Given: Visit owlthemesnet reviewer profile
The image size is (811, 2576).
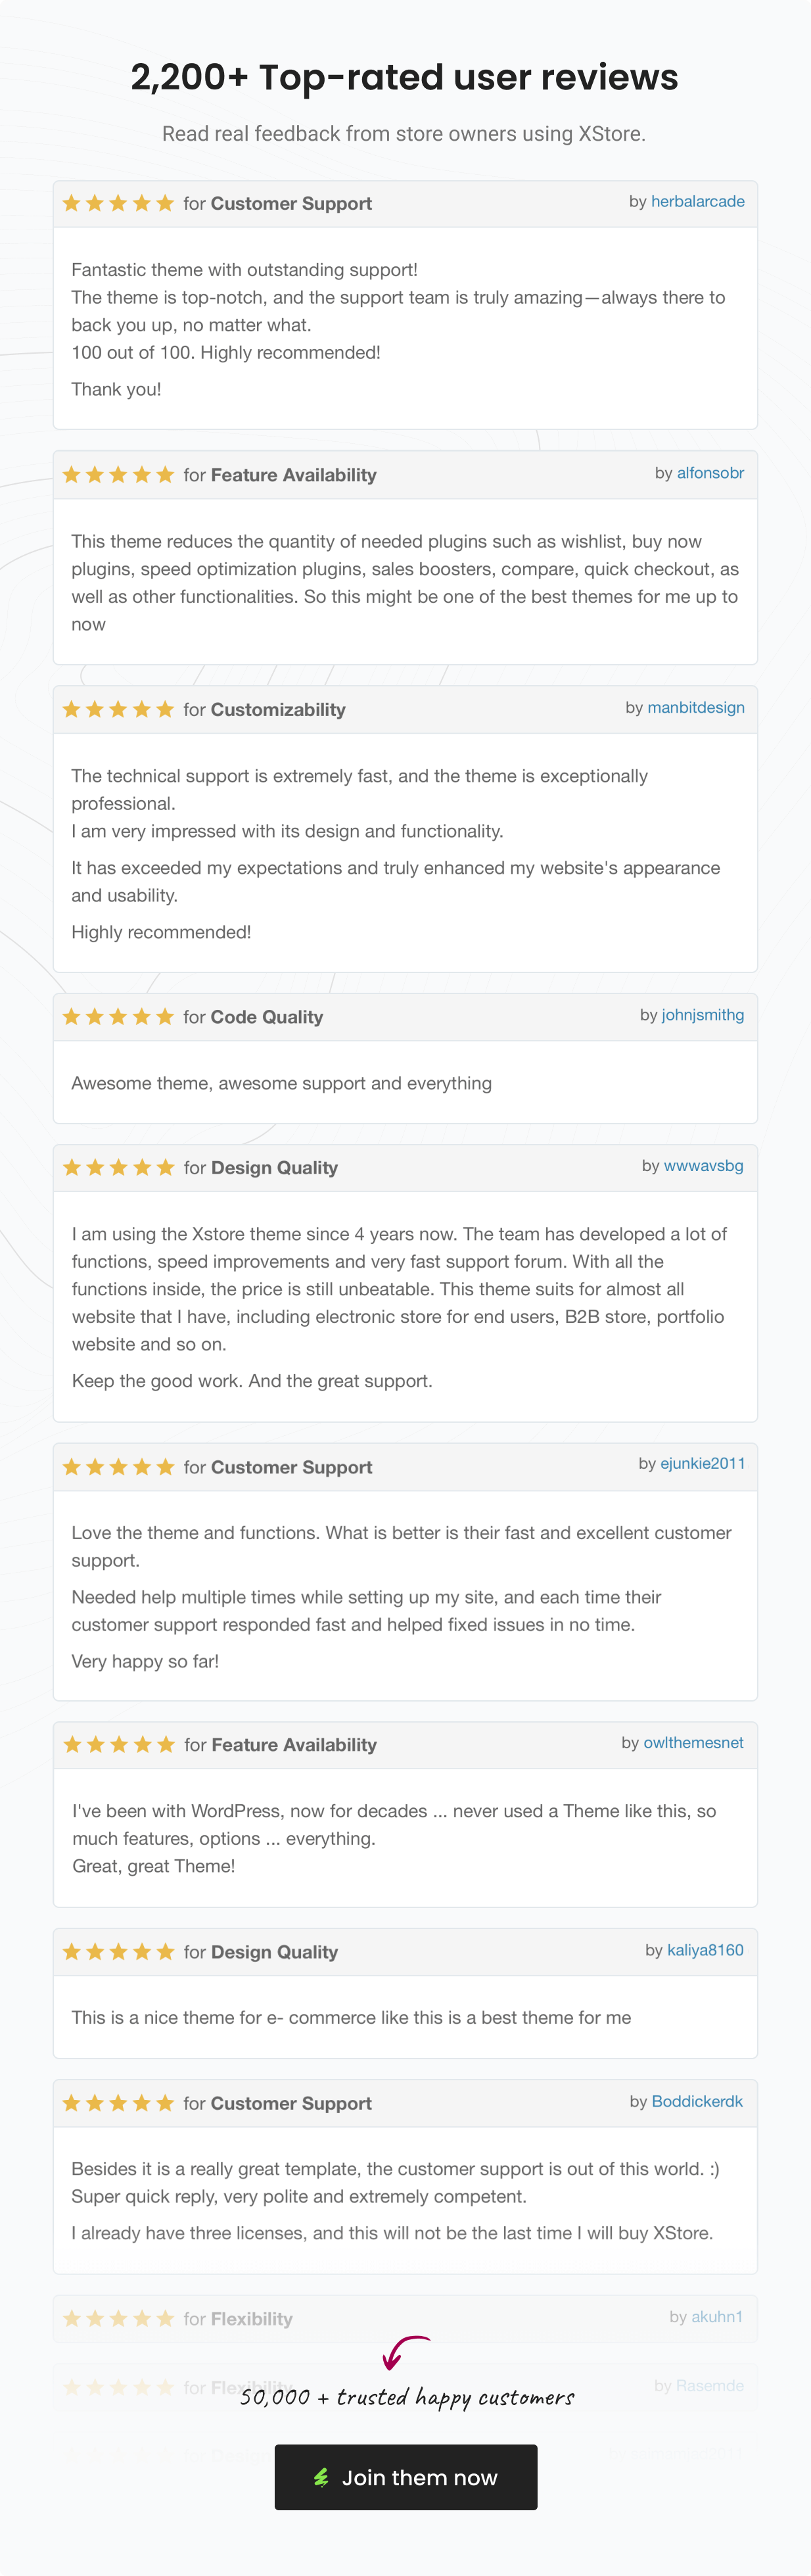Looking at the screenshot, I should click(693, 1743).
